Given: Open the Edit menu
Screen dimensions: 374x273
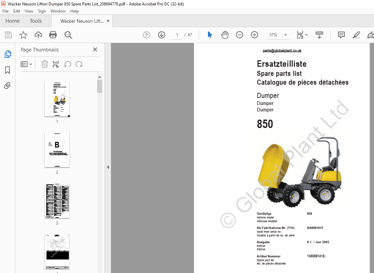Looking at the screenshot, I should click(x=16, y=11).
